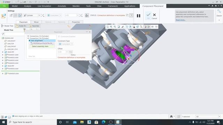Screen dimensions: 223x125
Task: Click the model tree search field
Action: (15, 34)
